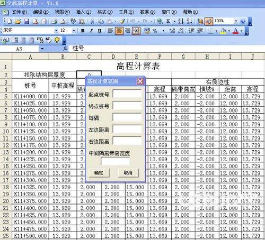Screen dimensions: 265x240
Task: Open the 数据 (Data) menu
Action: (x=148, y=12)
